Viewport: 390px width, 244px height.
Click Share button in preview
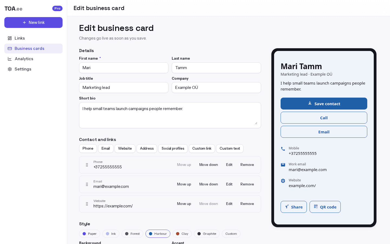click(x=294, y=207)
